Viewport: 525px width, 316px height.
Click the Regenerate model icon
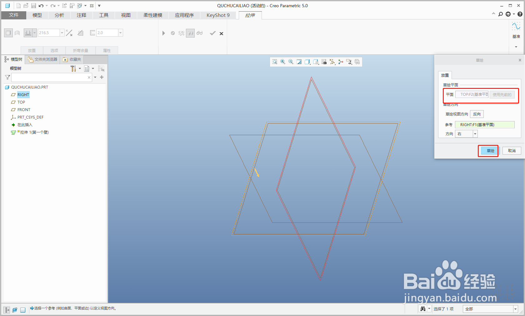(64, 6)
